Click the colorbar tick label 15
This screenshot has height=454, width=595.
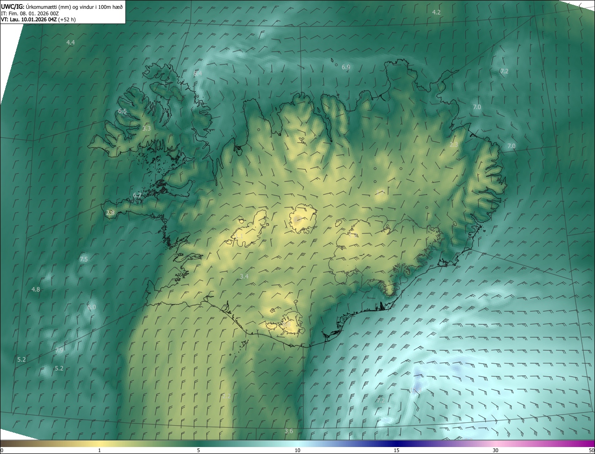point(397,451)
